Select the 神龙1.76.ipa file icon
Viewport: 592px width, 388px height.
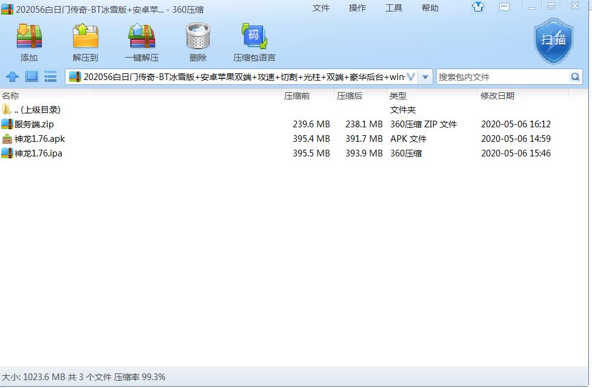[7, 153]
